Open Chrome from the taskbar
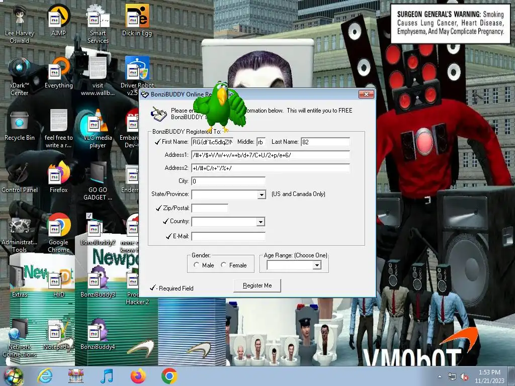This screenshot has height=386, width=515. click(x=169, y=376)
